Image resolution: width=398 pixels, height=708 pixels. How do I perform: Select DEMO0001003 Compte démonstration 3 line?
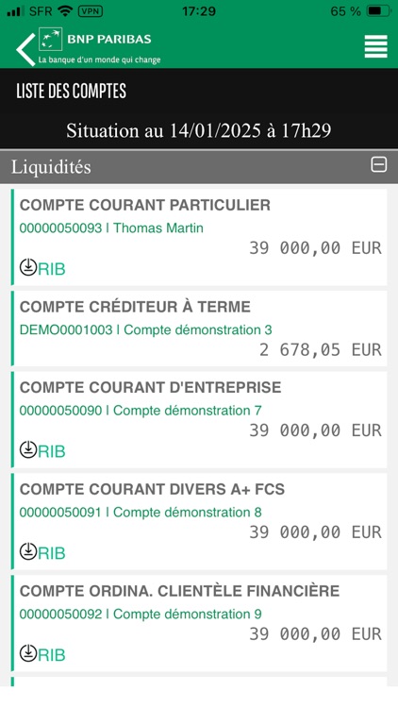coord(146,329)
